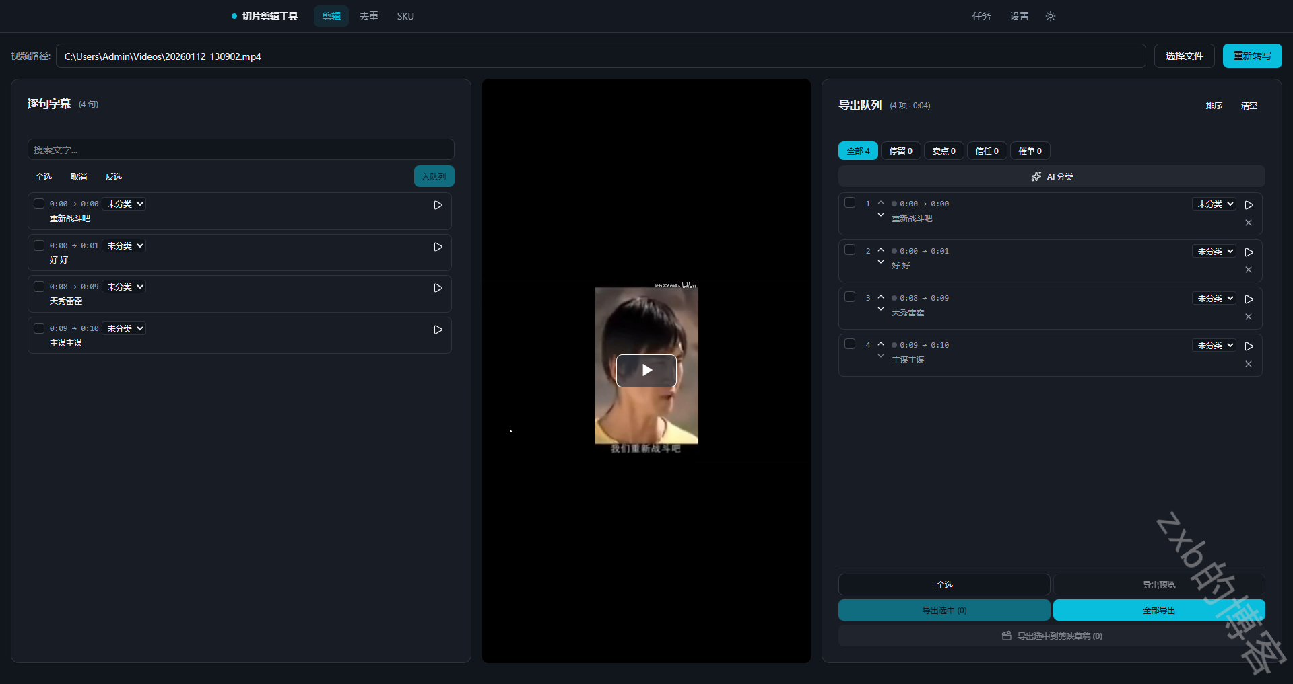The image size is (1293, 684).
Task: Open the 任务 menu
Action: click(x=982, y=16)
